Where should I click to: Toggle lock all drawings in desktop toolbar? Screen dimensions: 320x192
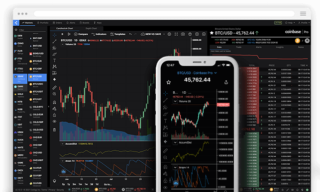click(x=54, y=115)
